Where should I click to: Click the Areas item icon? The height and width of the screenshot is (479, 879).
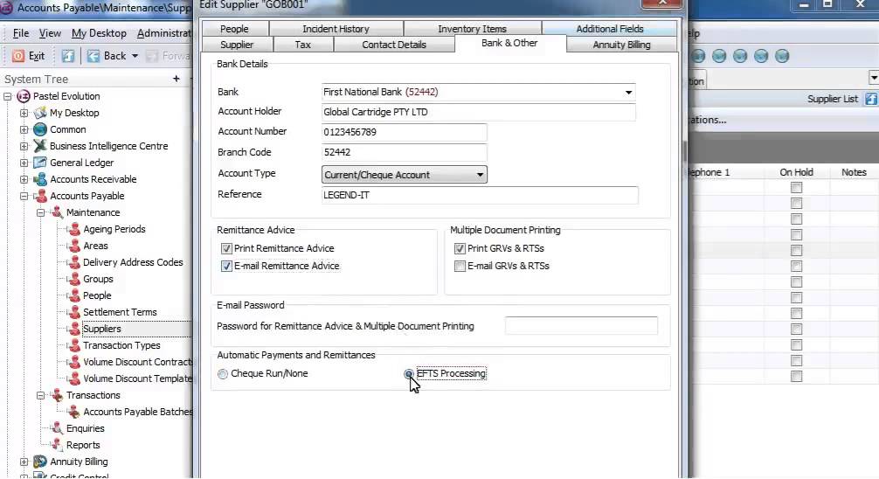73,246
